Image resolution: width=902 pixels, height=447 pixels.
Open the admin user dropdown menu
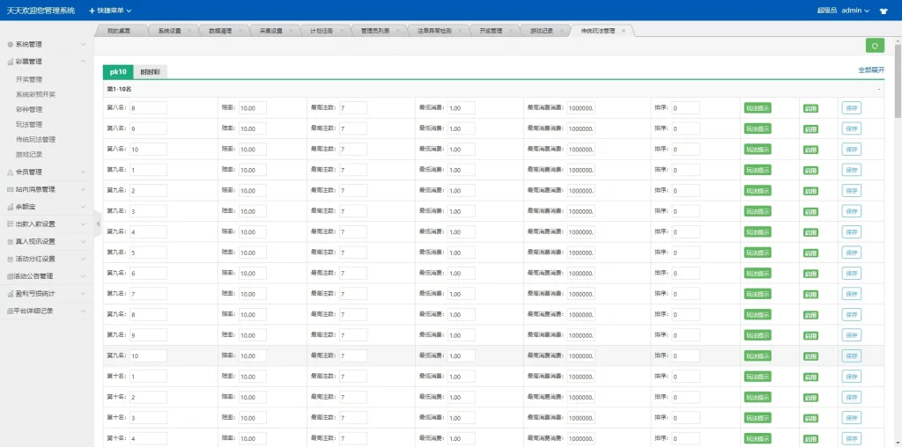click(855, 11)
